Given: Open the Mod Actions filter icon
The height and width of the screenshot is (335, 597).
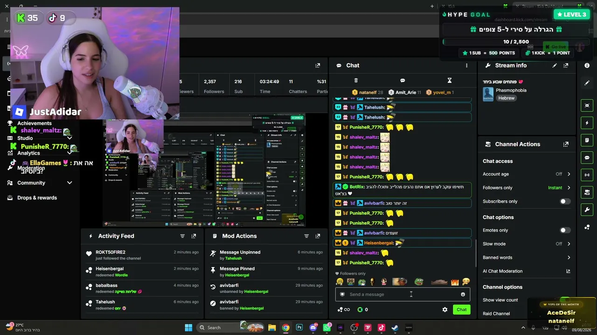Looking at the screenshot, I should (306, 236).
